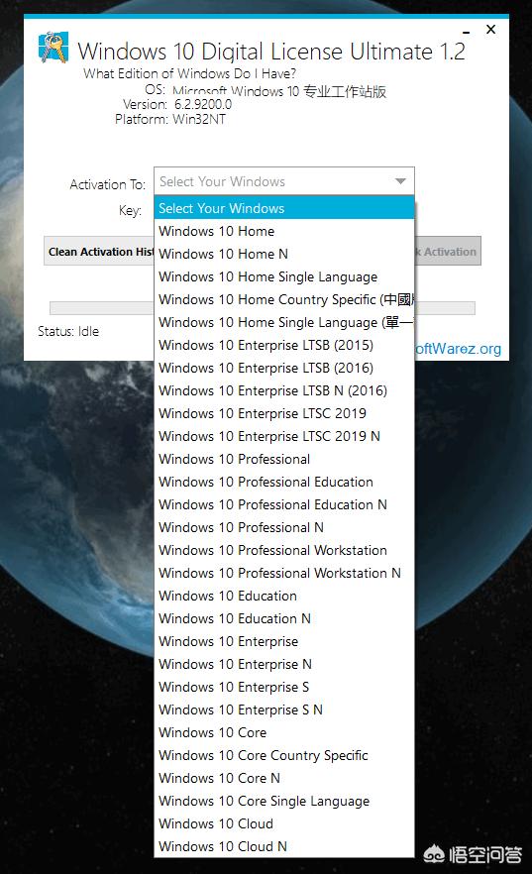Choose Windows 10 Professional Workstation N
Image resolution: width=532 pixels, height=874 pixels.
pos(284,573)
